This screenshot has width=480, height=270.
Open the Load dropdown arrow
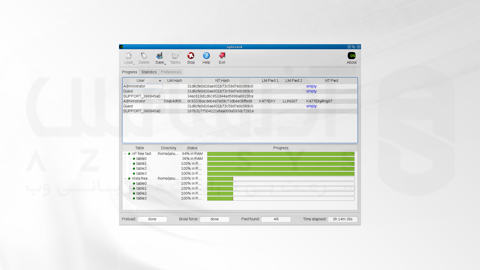(x=134, y=64)
